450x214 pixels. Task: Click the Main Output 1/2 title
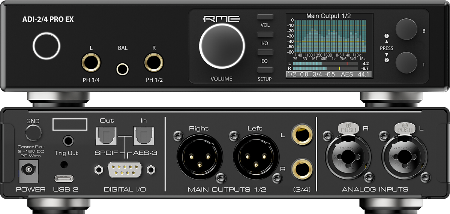(x=328, y=16)
